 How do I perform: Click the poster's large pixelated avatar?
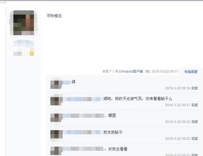24,23
